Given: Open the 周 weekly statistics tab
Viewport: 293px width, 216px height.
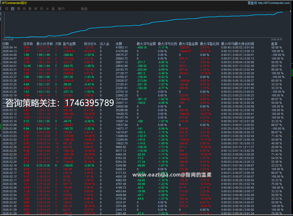Looking at the screenshot, I should coord(18,9).
